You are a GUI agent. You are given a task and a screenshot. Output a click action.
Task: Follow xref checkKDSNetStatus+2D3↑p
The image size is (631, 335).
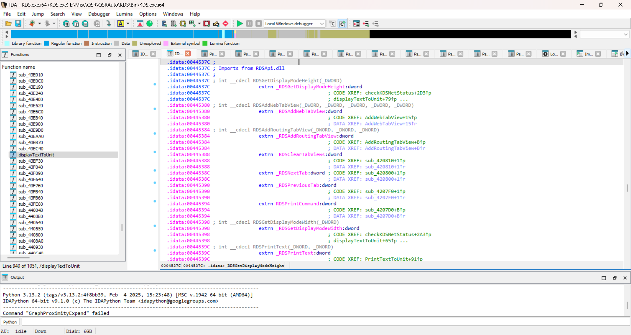coord(398,93)
